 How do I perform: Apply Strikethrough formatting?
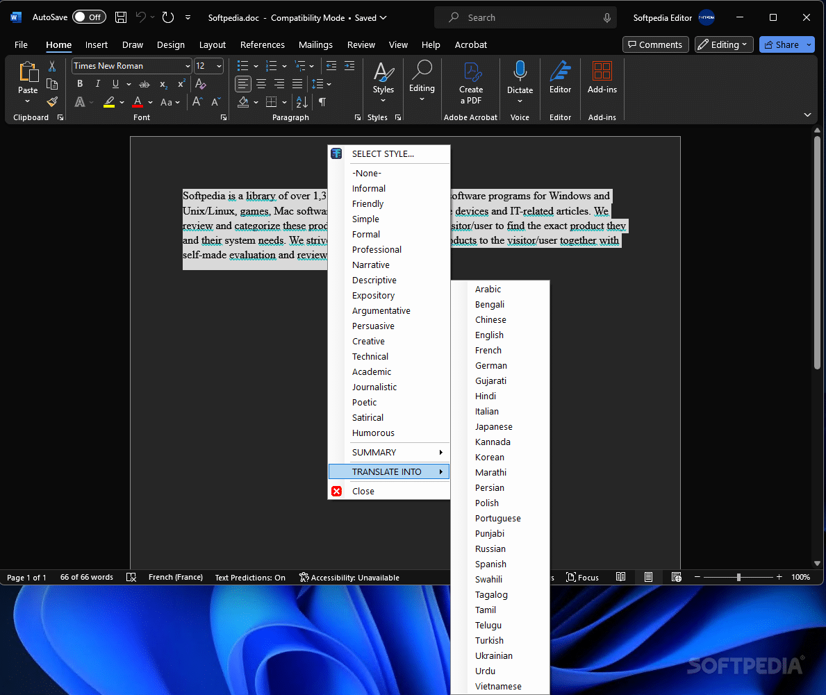pyautogui.click(x=144, y=84)
